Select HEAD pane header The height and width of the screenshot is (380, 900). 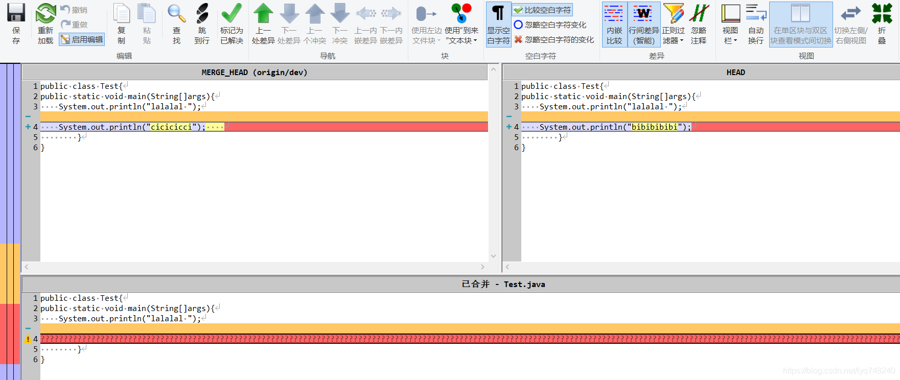pos(701,73)
